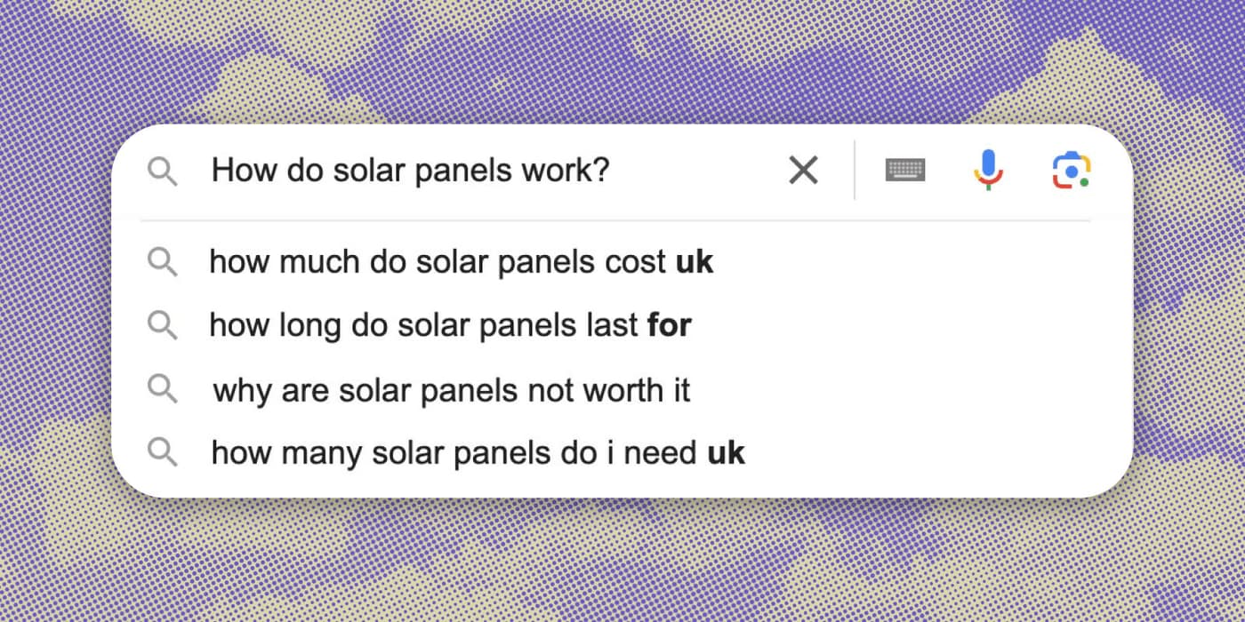1245x622 pixels.
Task: Select the suggestion 'why are solar panels not worth it'
Action: (x=451, y=389)
